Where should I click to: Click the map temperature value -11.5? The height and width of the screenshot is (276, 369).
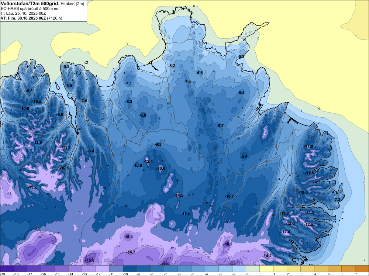[x=310, y=212]
